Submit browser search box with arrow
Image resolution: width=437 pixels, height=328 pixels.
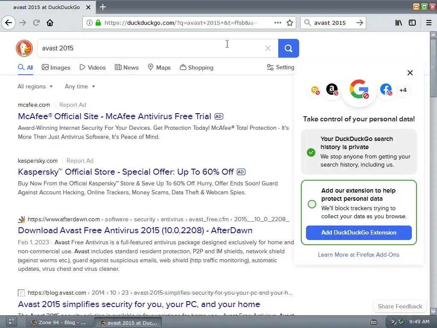coord(359,23)
